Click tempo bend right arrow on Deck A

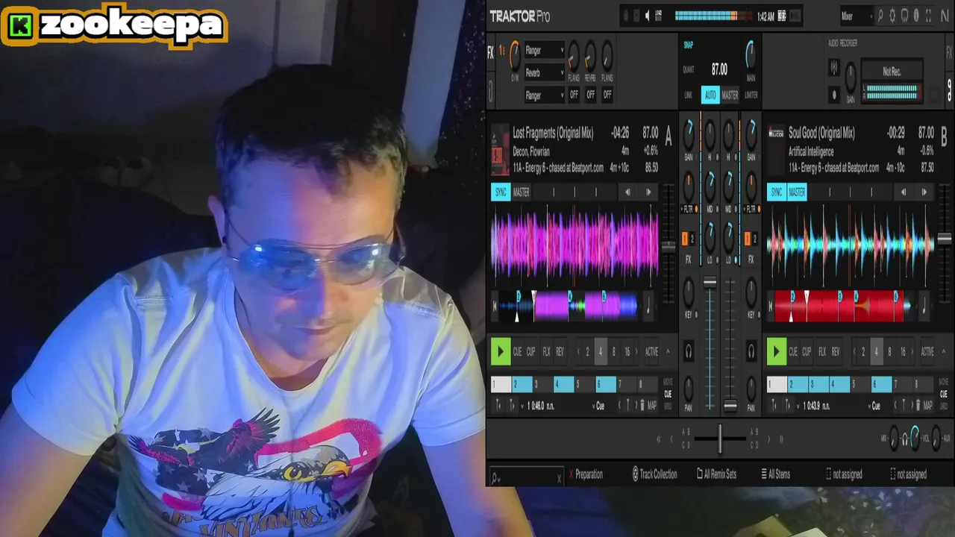(648, 192)
